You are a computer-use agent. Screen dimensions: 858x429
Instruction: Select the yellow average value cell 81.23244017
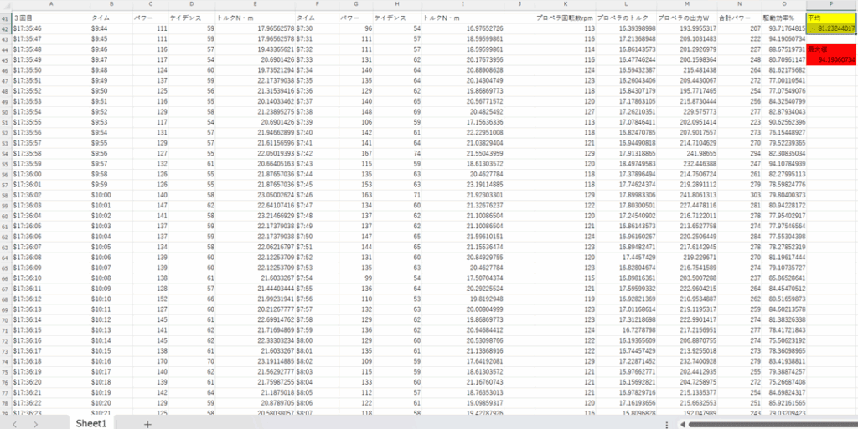click(831, 28)
